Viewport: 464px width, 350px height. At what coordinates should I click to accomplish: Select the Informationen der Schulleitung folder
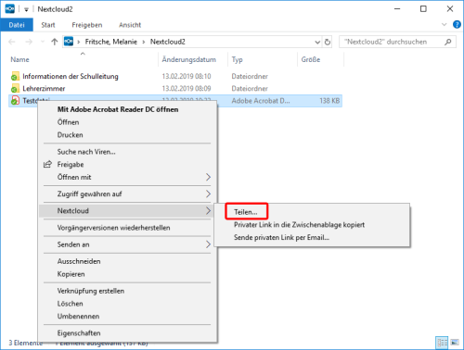(x=71, y=76)
